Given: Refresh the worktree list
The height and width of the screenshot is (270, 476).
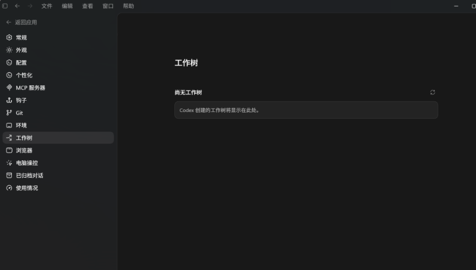Looking at the screenshot, I should (x=432, y=92).
